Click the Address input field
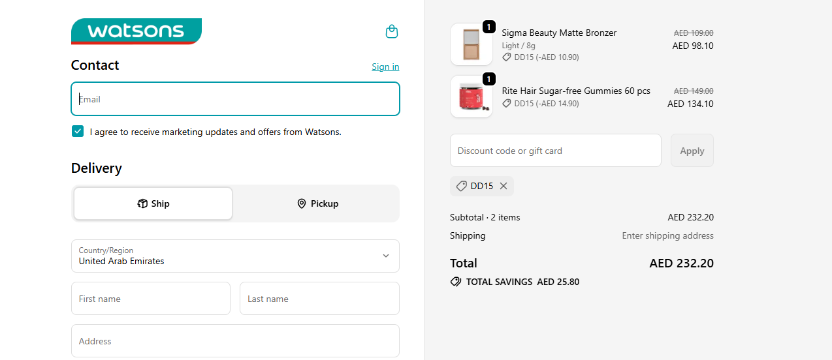Image resolution: width=832 pixels, height=360 pixels. pos(235,341)
